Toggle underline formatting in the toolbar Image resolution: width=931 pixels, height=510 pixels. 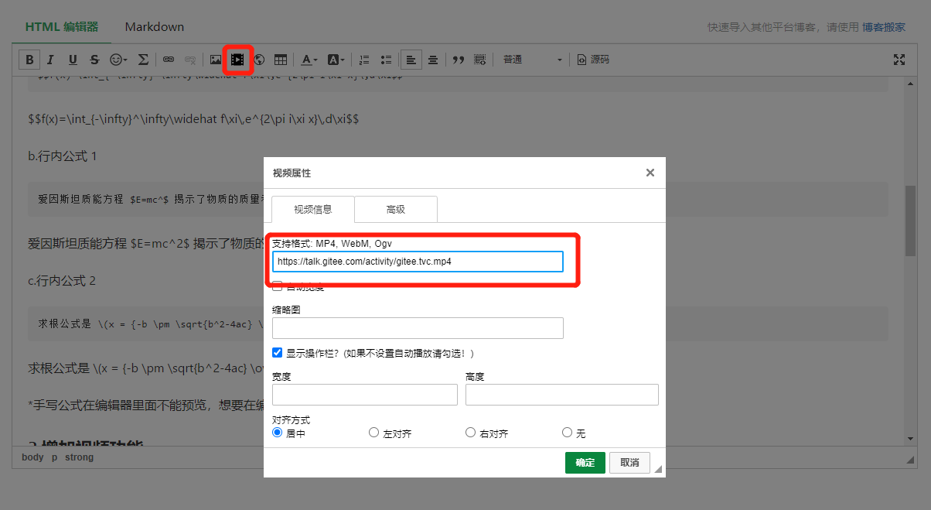(73, 60)
